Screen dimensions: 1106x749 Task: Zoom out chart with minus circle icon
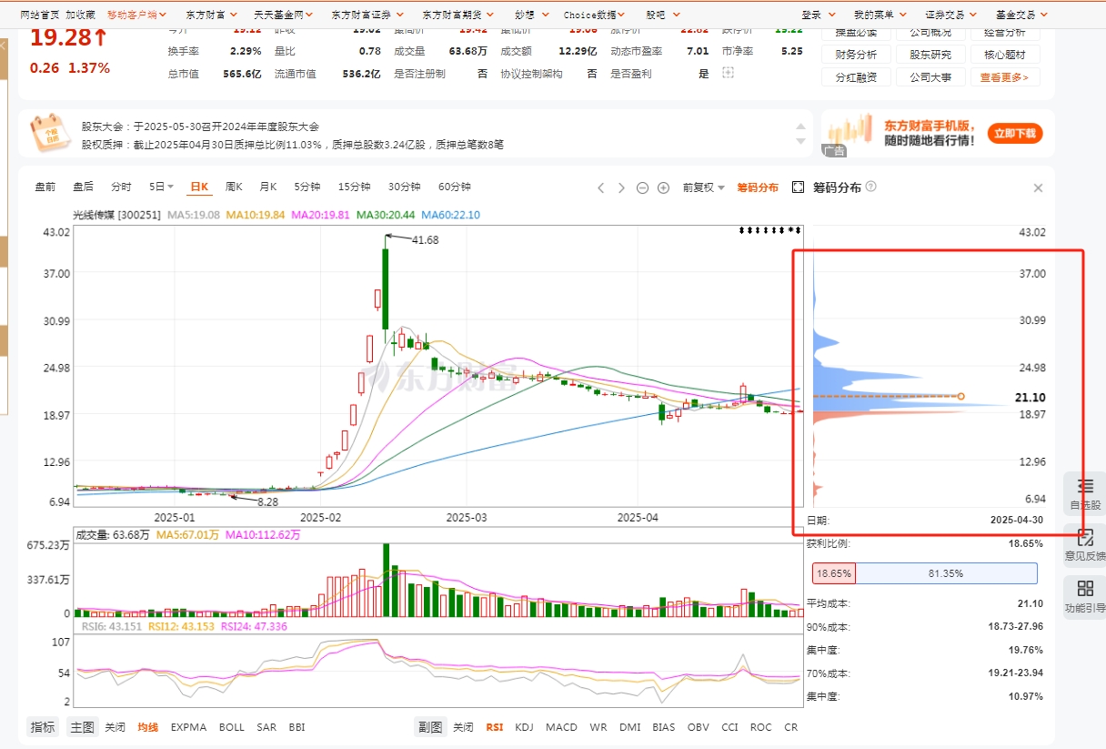tap(642, 187)
